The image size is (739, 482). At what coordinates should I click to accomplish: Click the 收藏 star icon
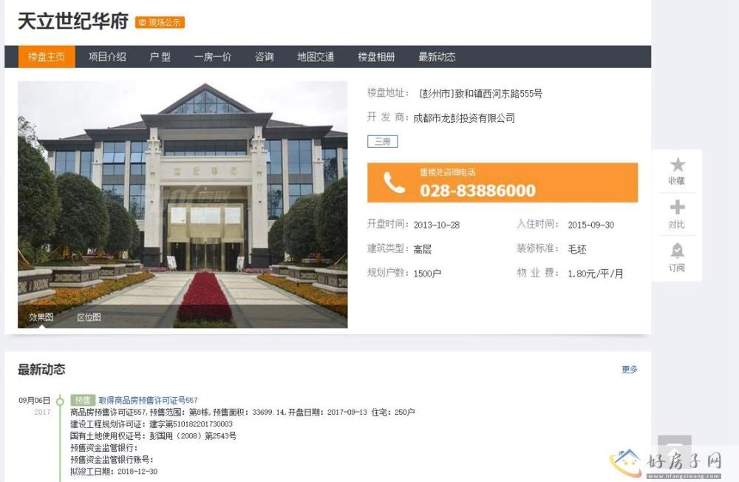point(677,165)
